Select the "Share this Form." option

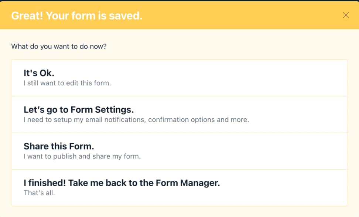click(x=179, y=151)
